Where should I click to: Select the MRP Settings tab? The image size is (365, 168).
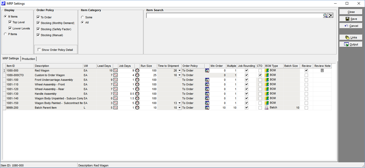click(x=11, y=59)
